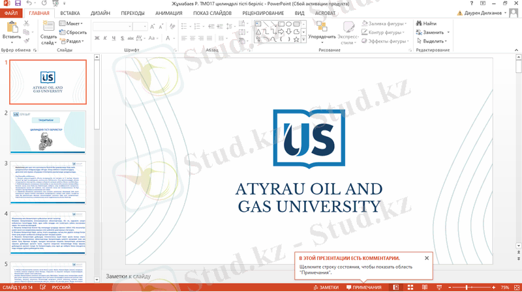Click the Cut (scissors) icon

pos(26,23)
